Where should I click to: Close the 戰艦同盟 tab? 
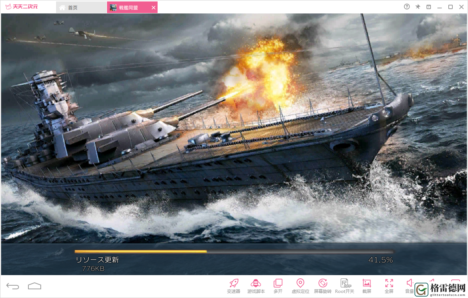154,8
